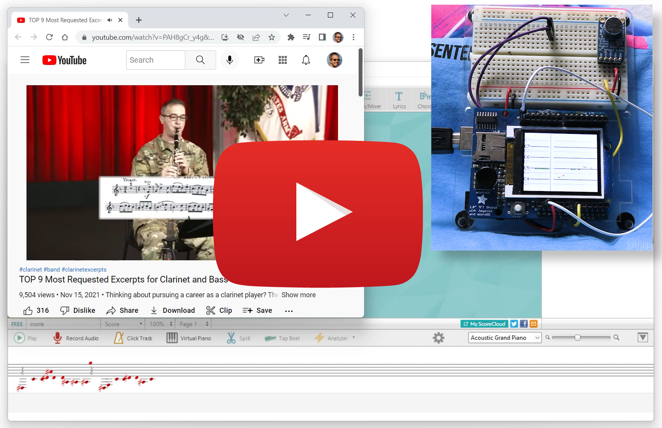Select the Split scissors tool
The image size is (662, 428).
[x=238, y=338]
